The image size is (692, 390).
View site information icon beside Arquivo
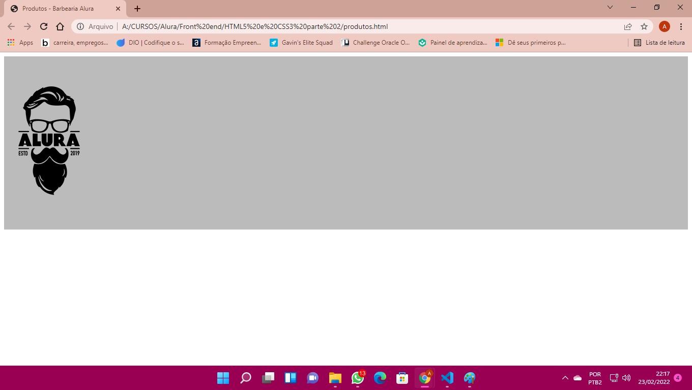[80, 26]
